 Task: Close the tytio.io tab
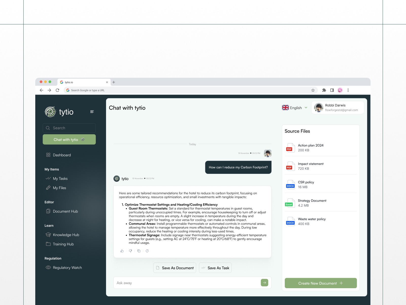tap(107, 82)
